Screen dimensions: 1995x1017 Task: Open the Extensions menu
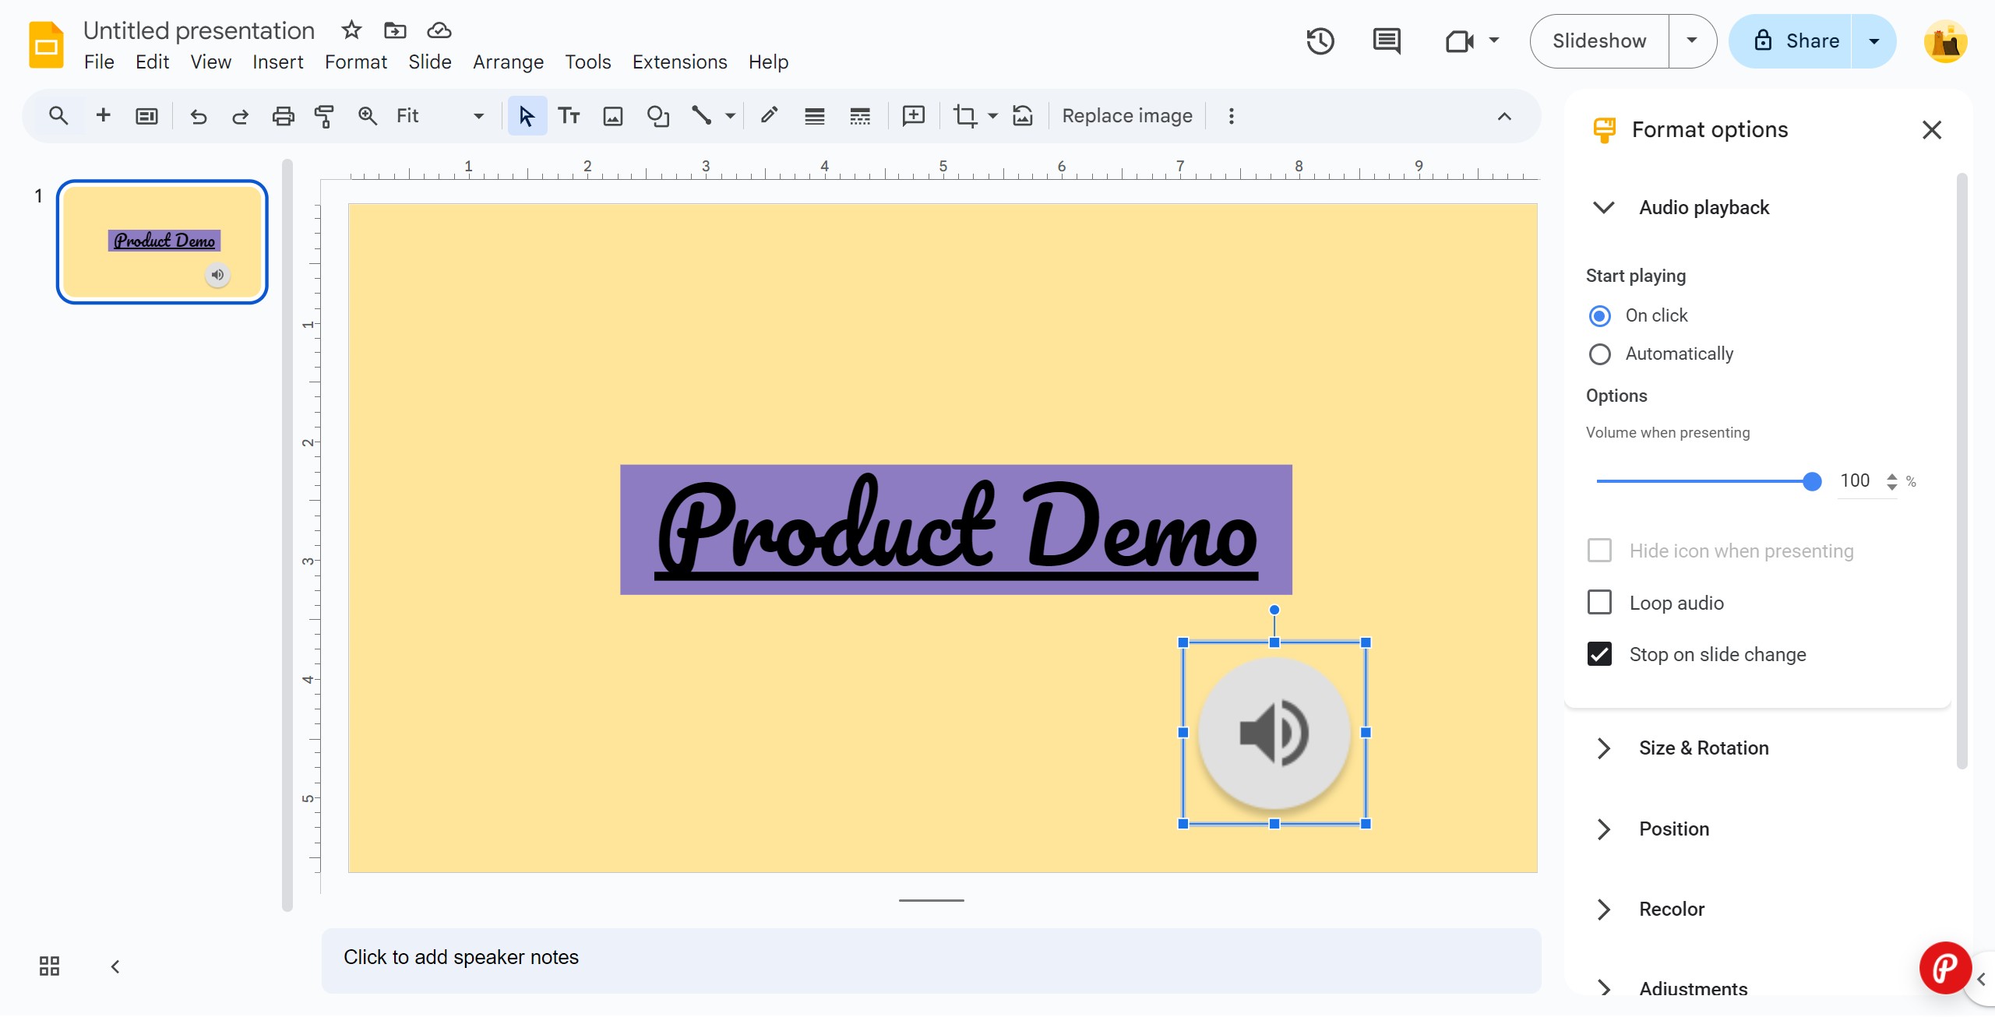(x=679, y=62)
